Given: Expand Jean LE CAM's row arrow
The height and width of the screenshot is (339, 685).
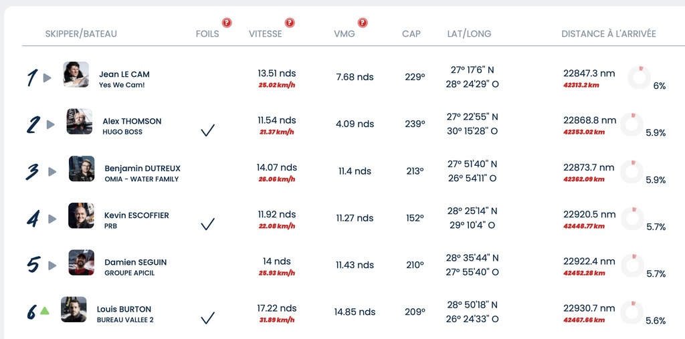Looking at the screenshot, I should click(47, 78).
